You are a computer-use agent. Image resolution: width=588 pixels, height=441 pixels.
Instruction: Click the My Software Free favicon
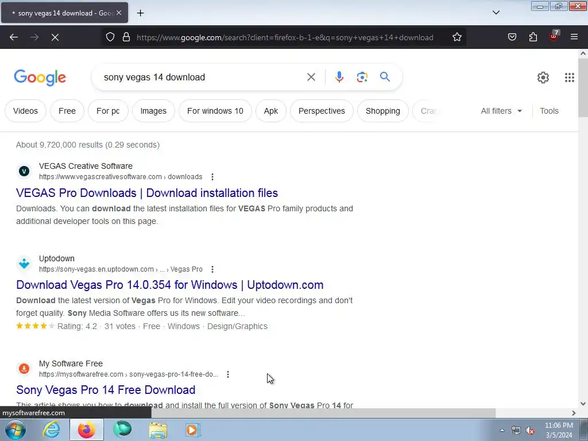tap(24, 369)
